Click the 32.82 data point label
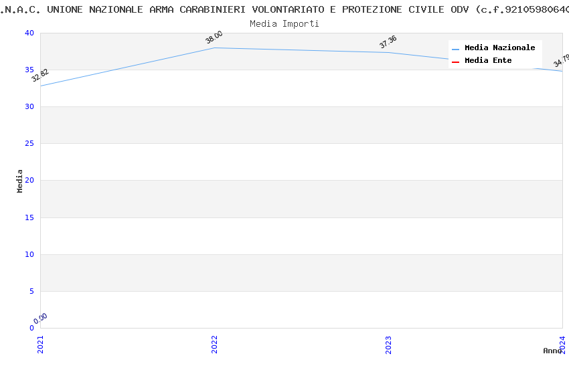 tap(40, 76)
